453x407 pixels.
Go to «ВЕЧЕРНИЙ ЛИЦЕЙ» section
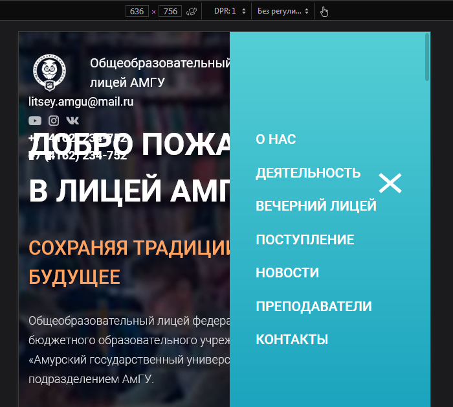(316, 206)
